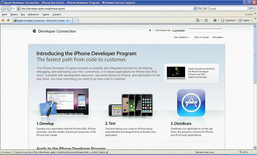Click the RSS feeds icon in toolbar

click(206, 20)
